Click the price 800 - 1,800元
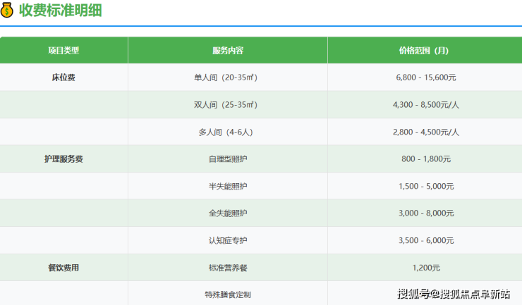 pos(425,159)
